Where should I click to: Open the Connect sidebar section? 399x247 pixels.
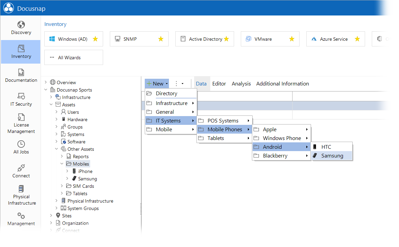coord(21,171)
